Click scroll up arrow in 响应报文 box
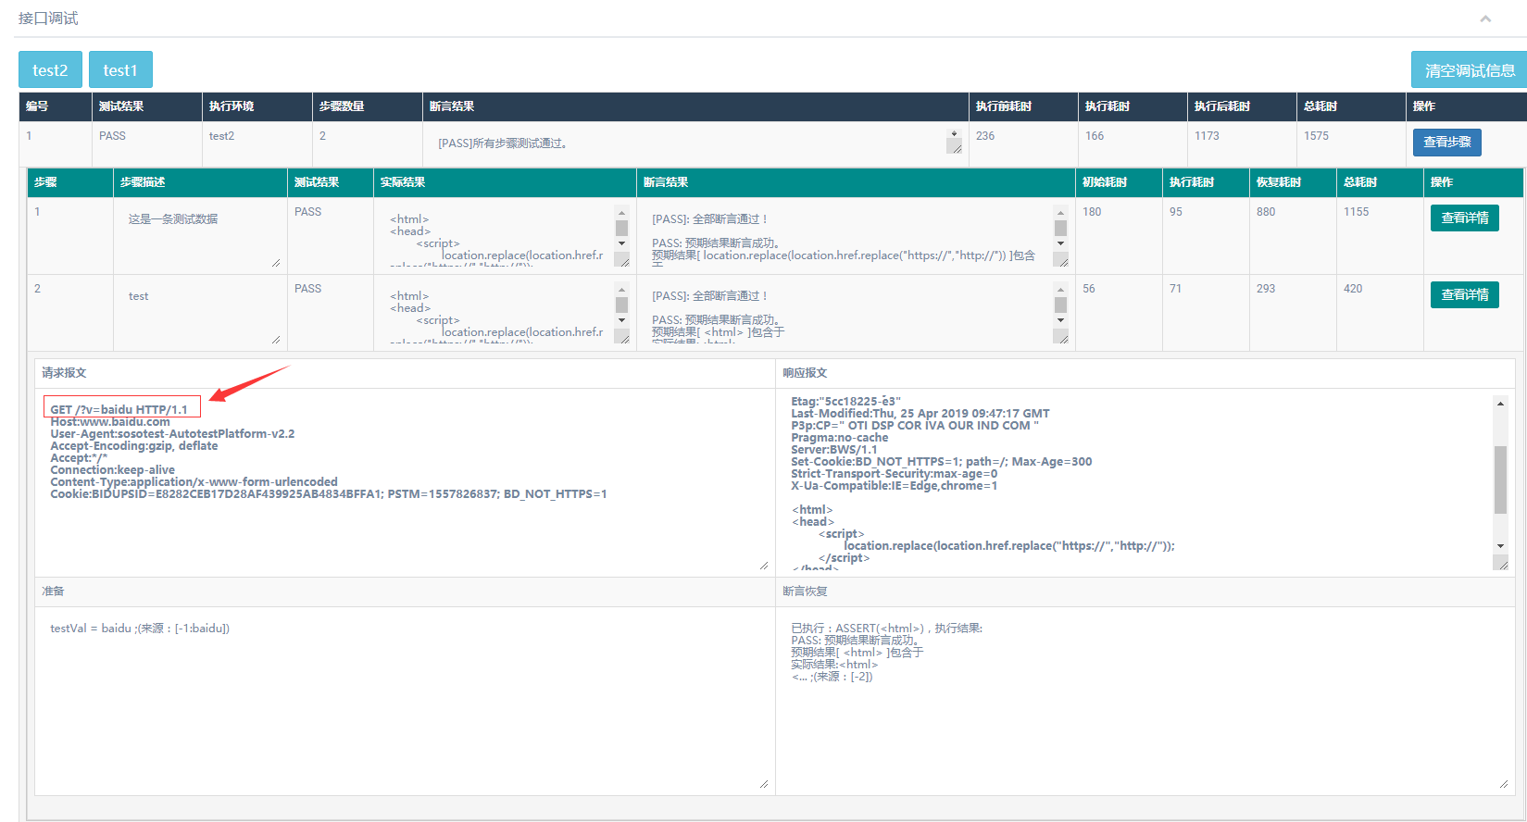The height and width of the screenshot is (822, 1527). (1500, 404)
